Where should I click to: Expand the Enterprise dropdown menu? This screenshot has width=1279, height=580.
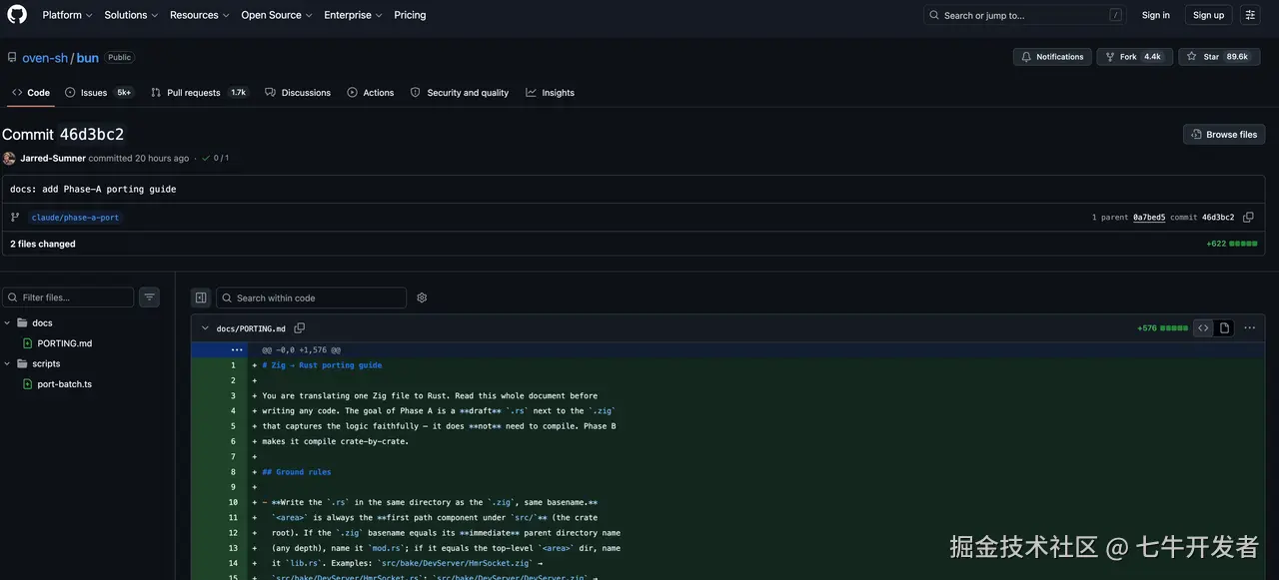[x=354, y=15]
